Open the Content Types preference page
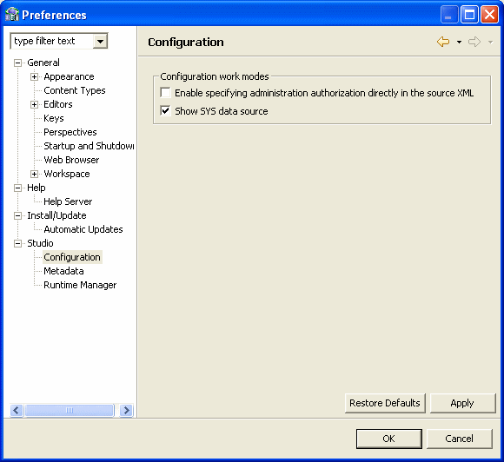The width and height of the screenshot is (504, 462). (75, 90)
